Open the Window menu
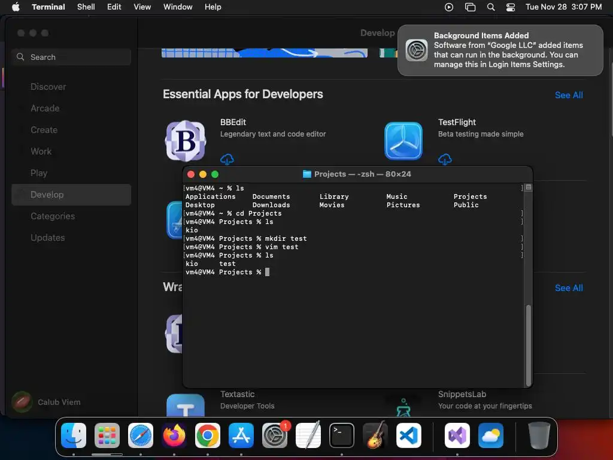Viewport: 613px width, 460px height. (x=178, y=7)
